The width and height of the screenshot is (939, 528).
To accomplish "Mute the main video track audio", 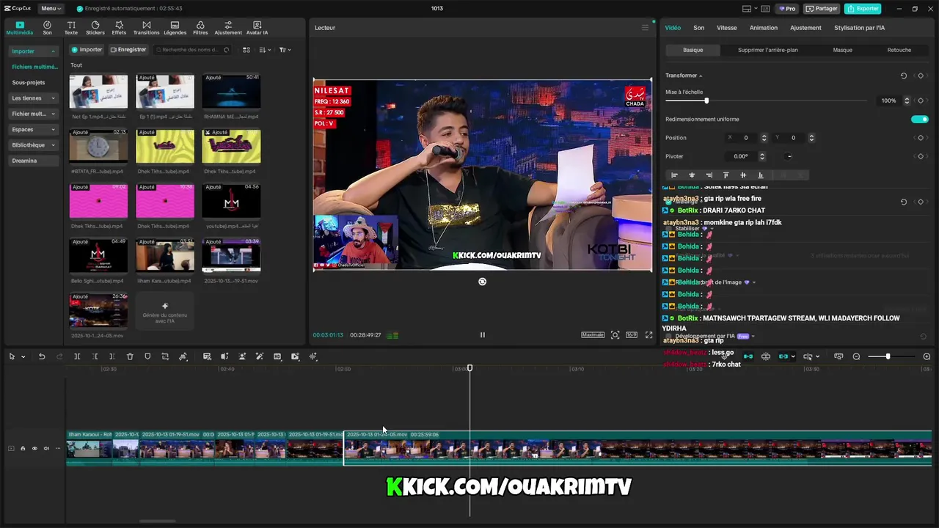I will [46, 448].
